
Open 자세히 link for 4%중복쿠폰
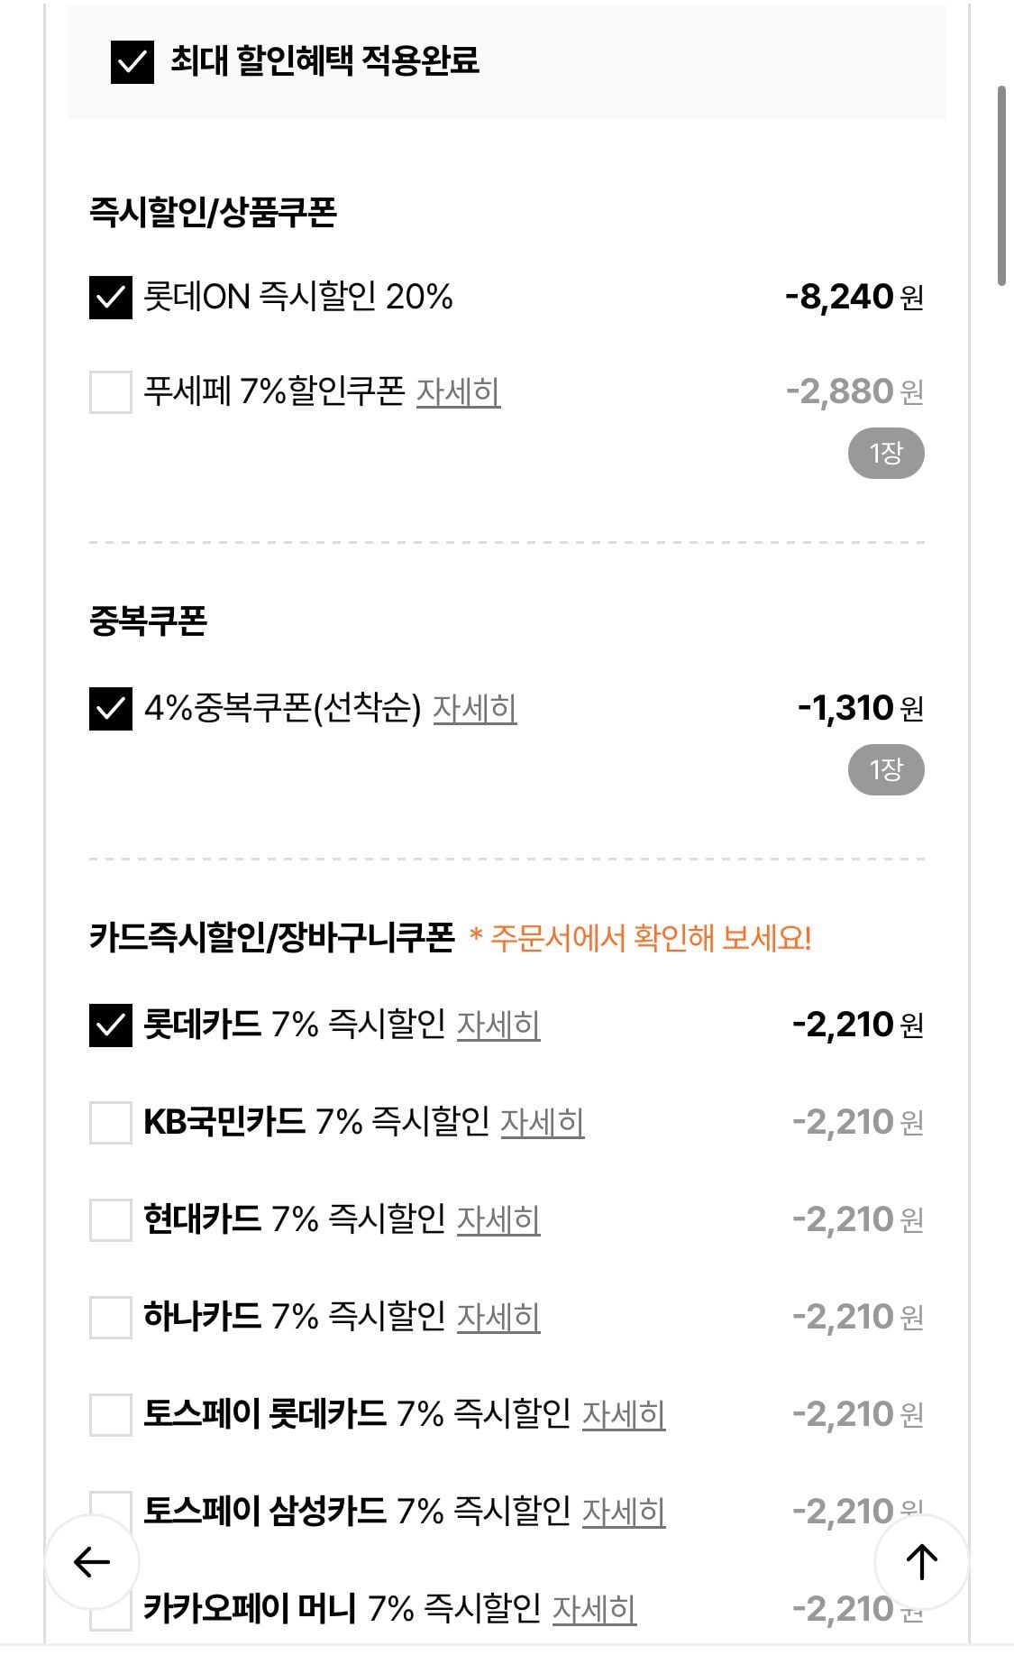475,709
